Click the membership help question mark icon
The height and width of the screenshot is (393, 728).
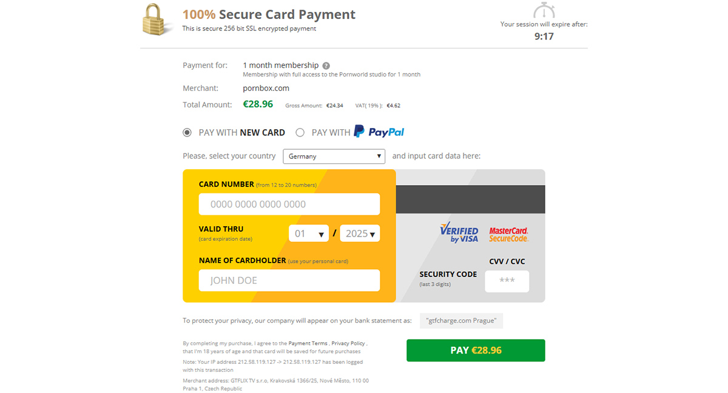326,65
